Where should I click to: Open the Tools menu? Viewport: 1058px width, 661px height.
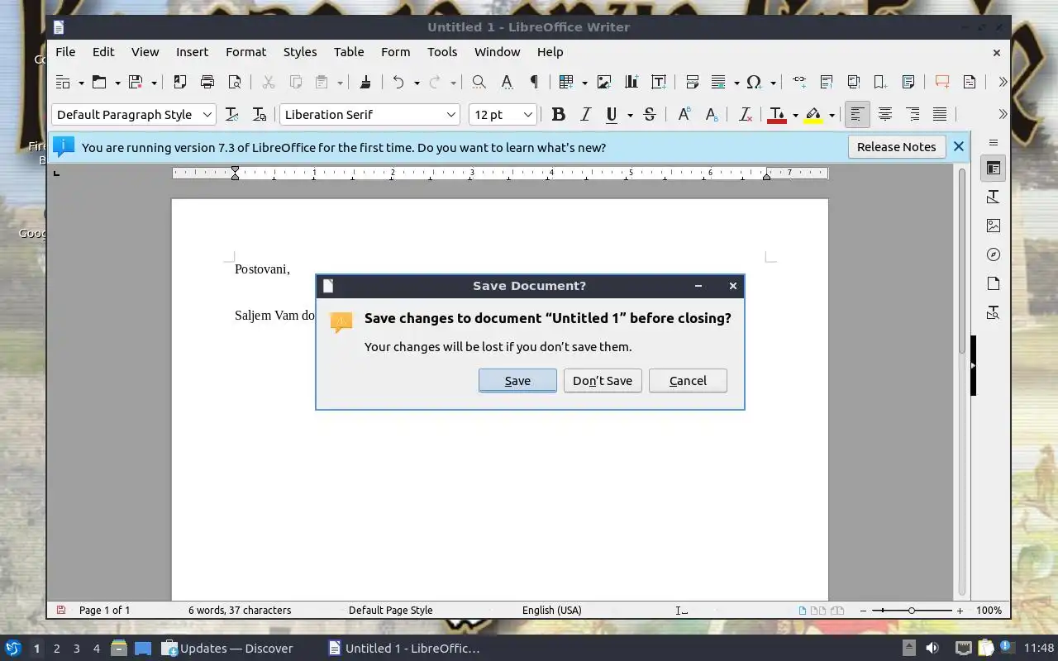pos(442,51)
